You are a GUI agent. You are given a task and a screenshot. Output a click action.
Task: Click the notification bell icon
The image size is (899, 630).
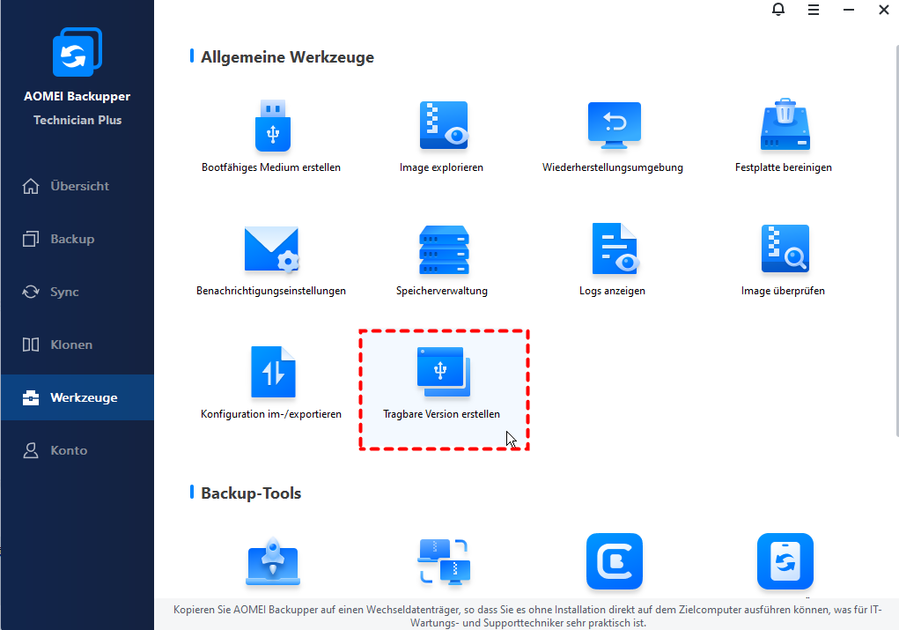(778, 10)
